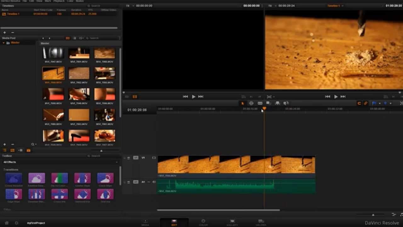Open the All Effects dropdown
Screen dimensions: 403x227
point(60,162)
